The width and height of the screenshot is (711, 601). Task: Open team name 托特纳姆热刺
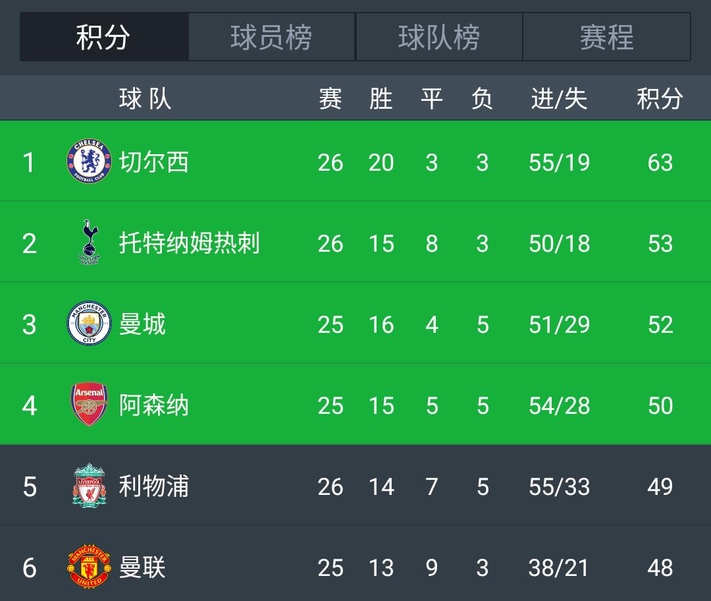tap(190, 243)
